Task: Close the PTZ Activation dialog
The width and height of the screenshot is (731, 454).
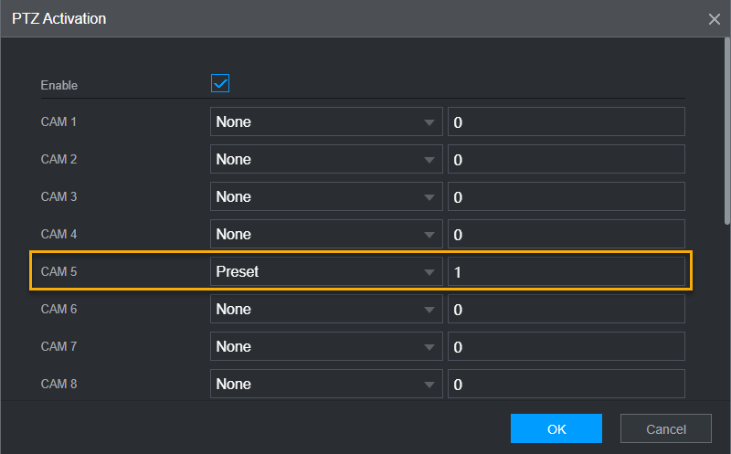Action: [715, 19]
